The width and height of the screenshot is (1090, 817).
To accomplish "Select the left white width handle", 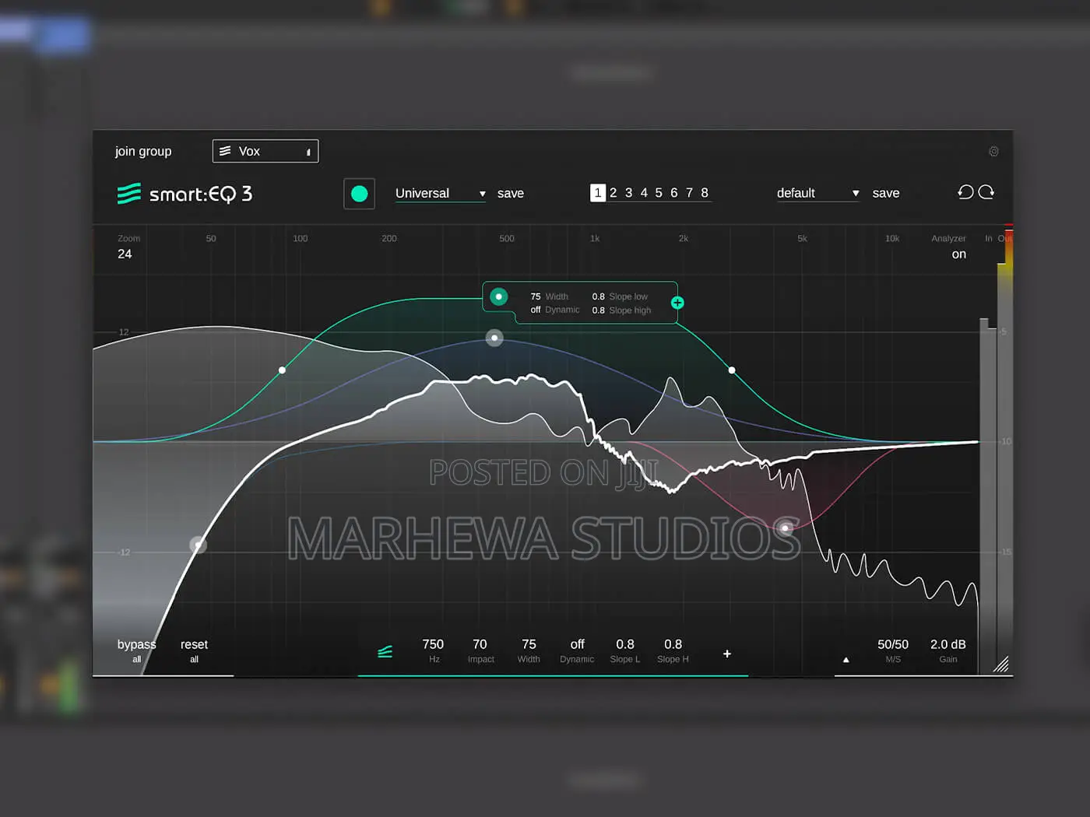I will click(282, 370).
